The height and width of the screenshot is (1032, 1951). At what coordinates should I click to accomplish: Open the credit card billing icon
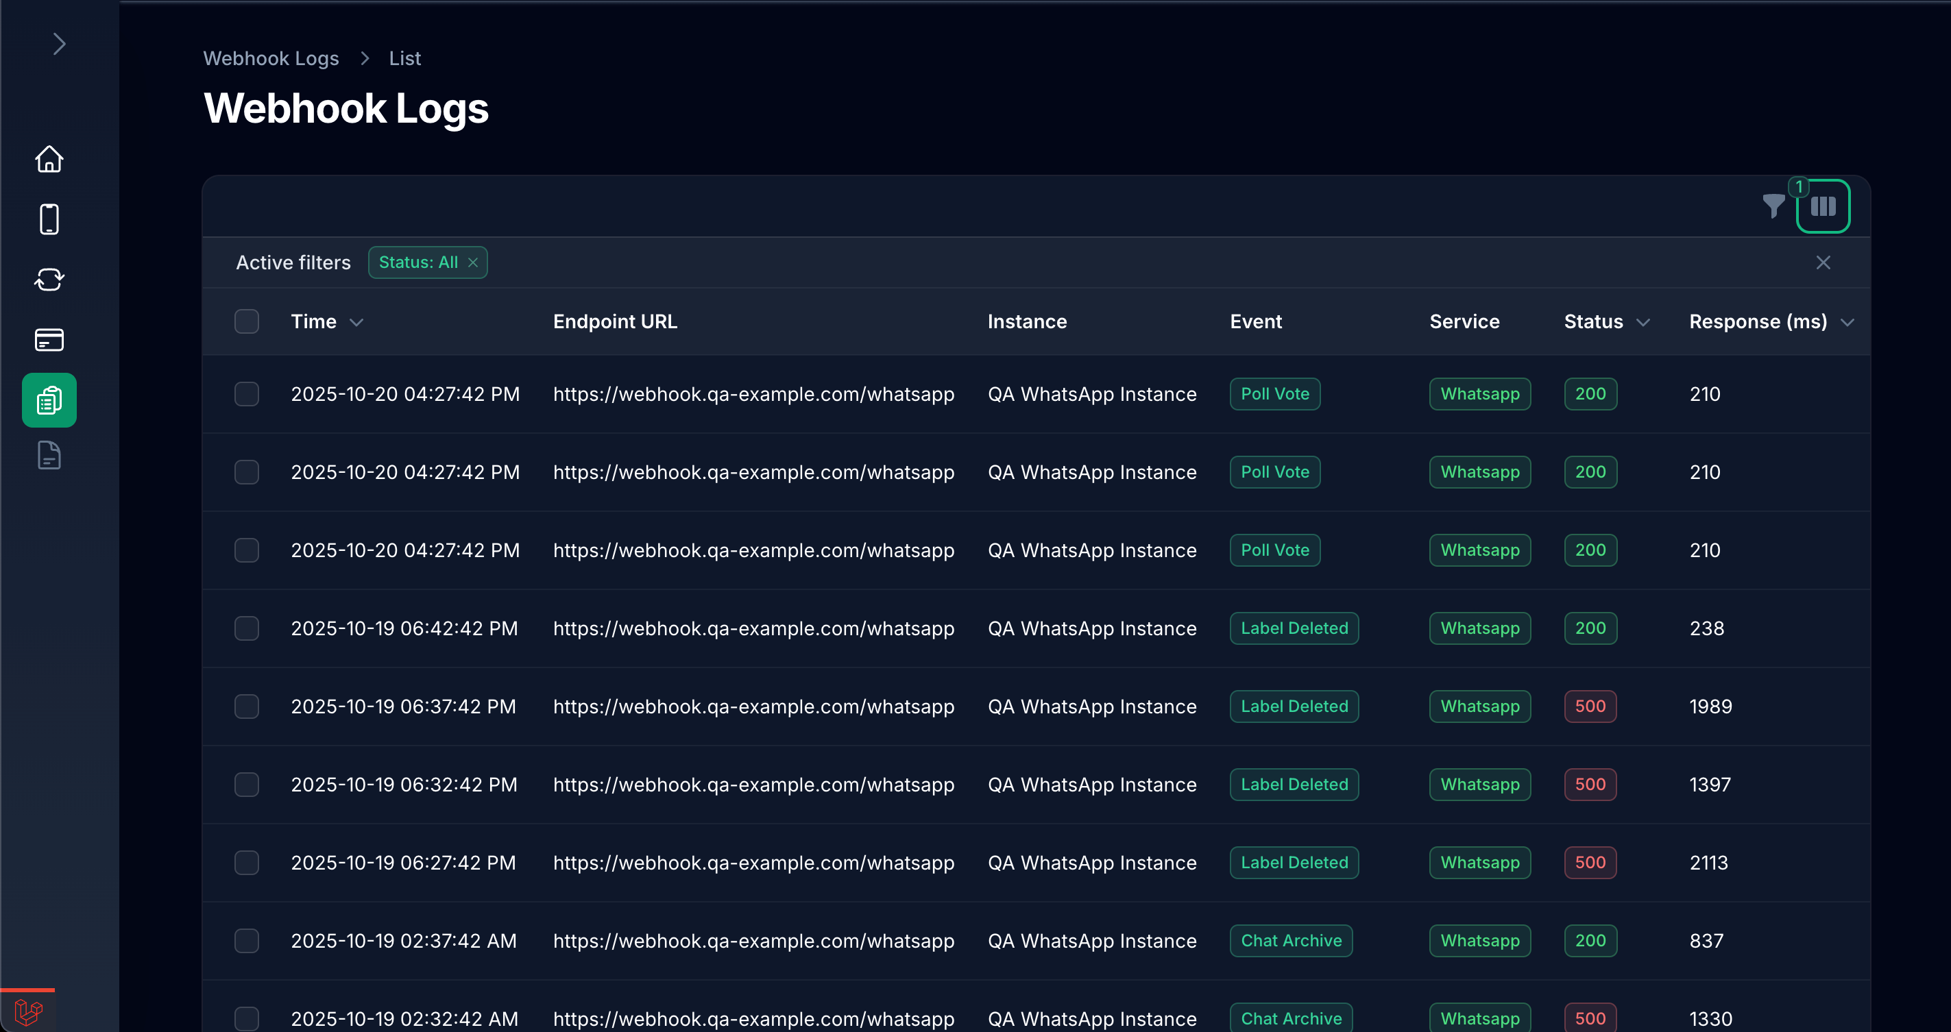(x=49, y=340)
